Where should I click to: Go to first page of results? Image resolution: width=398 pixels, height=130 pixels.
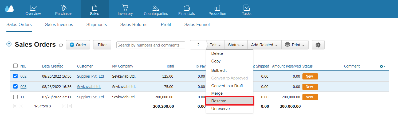point(15,106)
